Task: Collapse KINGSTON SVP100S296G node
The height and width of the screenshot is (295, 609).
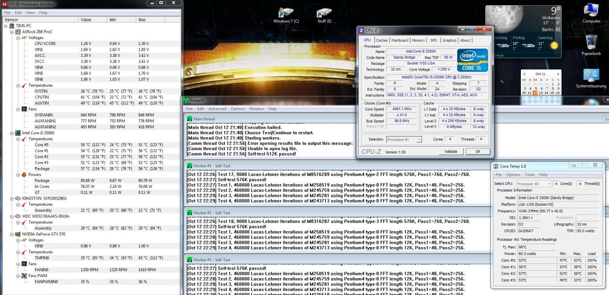Action: pyautogui.click(x=12, y=198)
